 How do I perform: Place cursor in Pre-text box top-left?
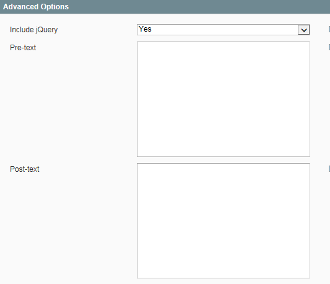click(x=140, y=45)
